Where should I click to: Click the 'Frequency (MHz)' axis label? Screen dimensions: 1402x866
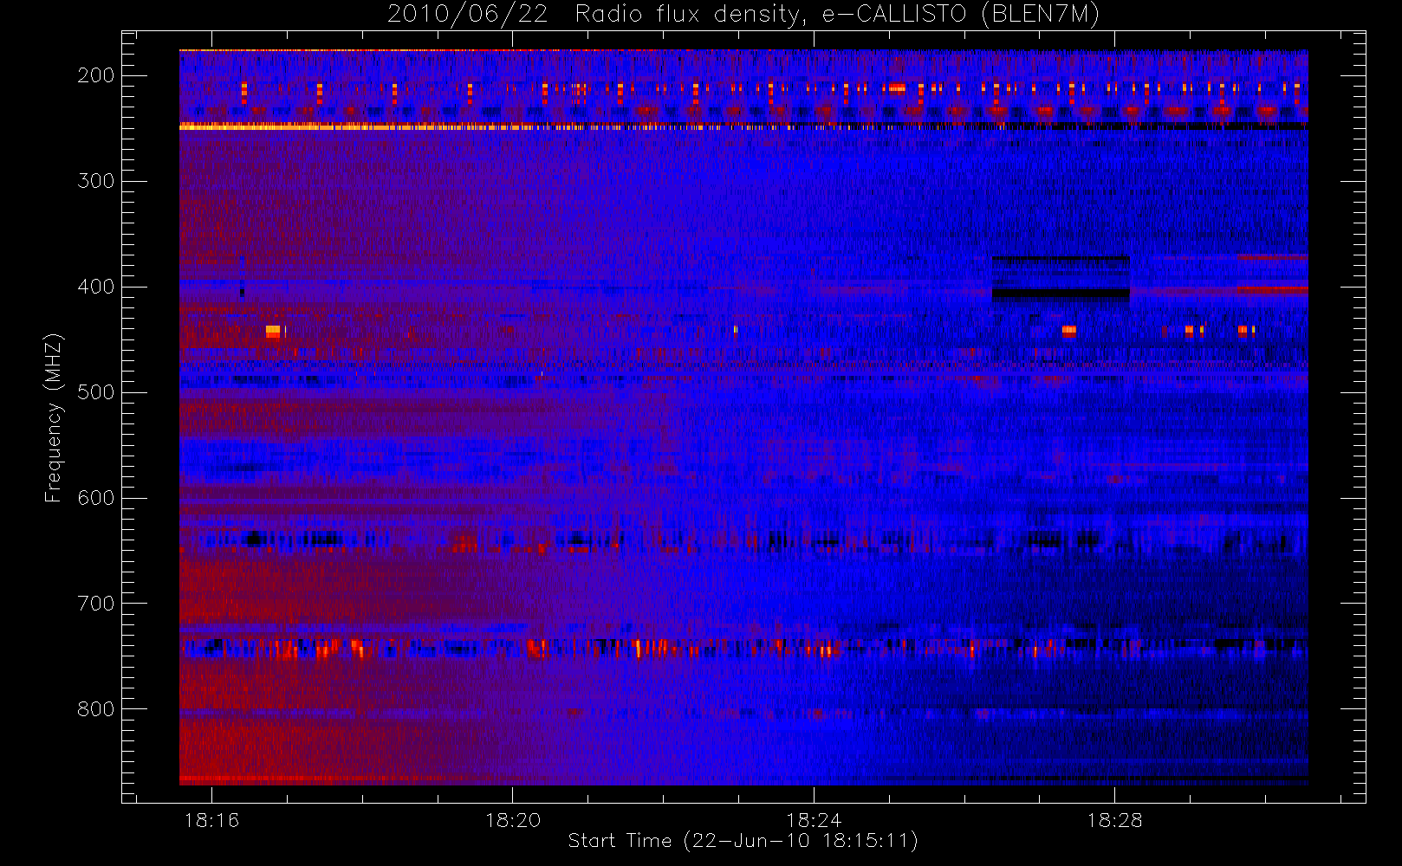[54, 417]
